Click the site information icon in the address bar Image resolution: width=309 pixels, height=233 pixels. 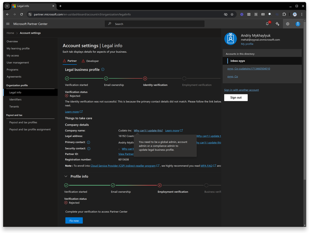click(30, 15)
